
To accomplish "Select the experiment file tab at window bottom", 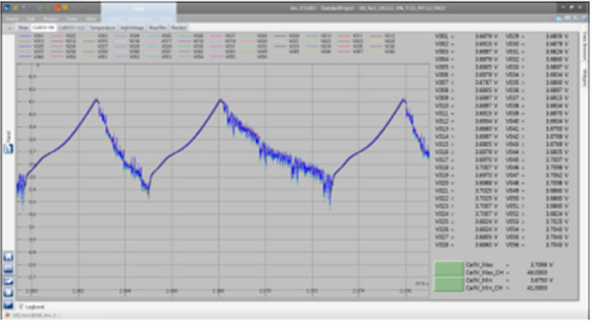I will pos(32,315).
